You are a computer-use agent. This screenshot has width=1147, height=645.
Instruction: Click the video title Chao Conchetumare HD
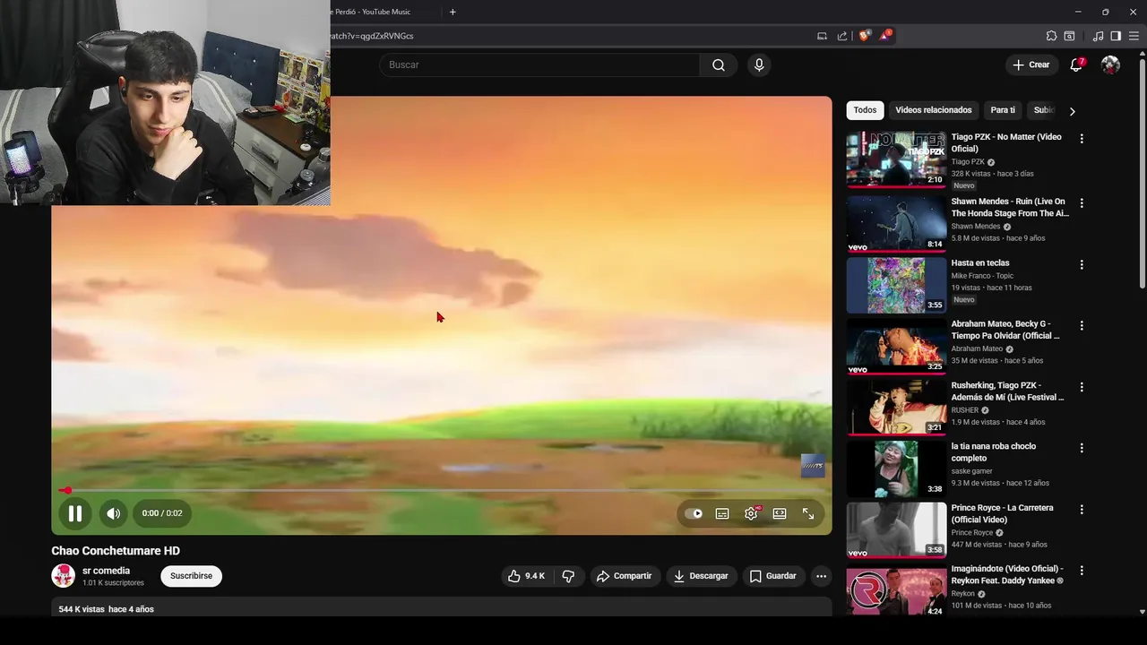click(x=116, y=551)
